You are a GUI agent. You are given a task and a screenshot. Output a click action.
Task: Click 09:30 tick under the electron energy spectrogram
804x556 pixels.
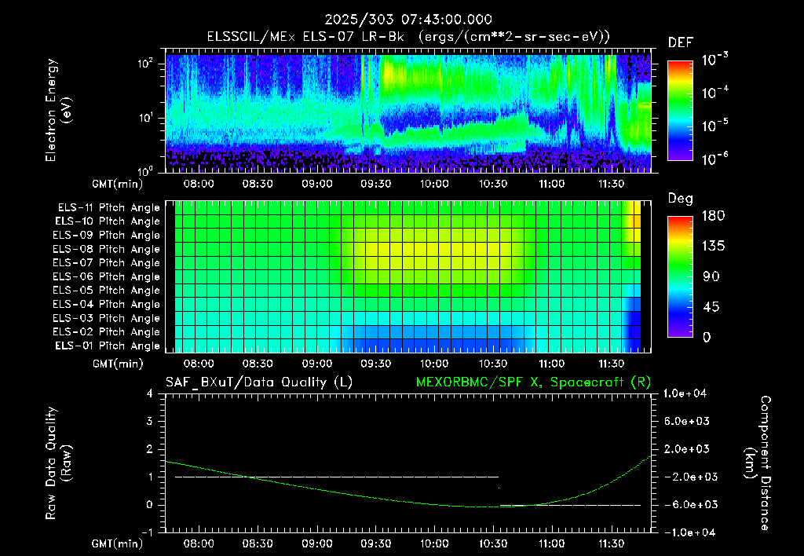[x=376, y=184]
